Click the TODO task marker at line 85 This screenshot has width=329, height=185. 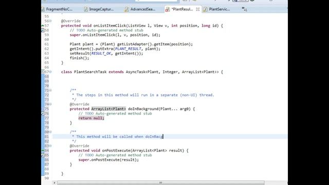(43, 155)
